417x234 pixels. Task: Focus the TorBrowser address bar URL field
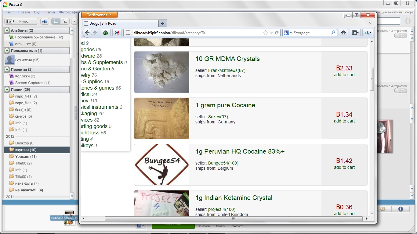(197, 33)
